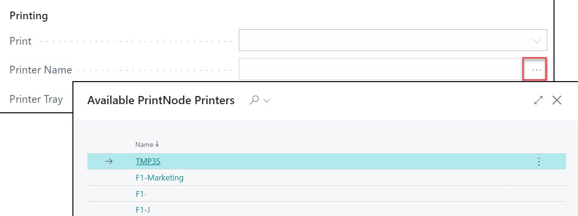Open the Print field dropdown chevron
Screen dimensions: 578x216
click(537, 41)
